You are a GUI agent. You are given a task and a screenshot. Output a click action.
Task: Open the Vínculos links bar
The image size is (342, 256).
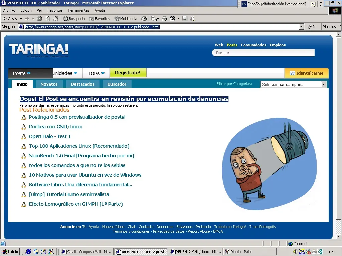tap(329, 27)
